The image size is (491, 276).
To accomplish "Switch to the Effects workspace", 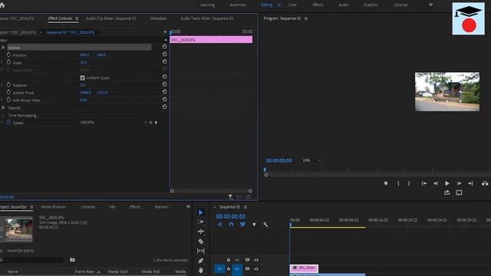I will pyautogui.click(x=318, y=5).
